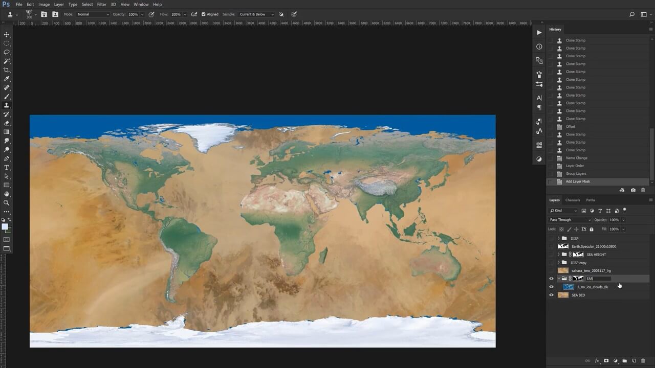
Task: Hide the 3_no_ice_clouds_8k layer
Action: (x=551, y=287)
